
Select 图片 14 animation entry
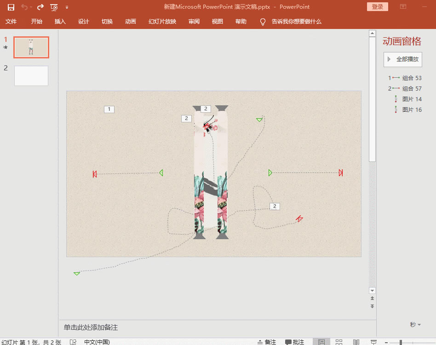407,99
